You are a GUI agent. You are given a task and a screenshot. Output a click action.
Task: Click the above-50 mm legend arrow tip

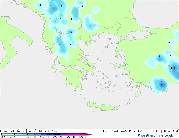(89, 134)
